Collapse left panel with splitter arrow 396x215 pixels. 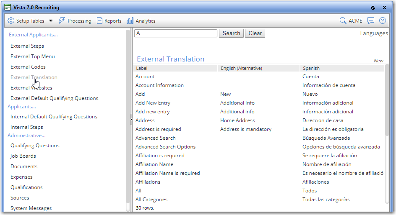(131, 120)
